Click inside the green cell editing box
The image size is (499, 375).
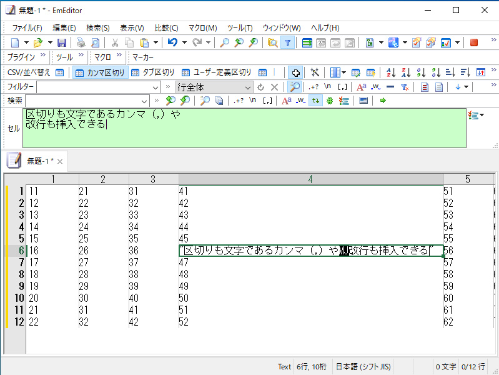coord(244,128)
